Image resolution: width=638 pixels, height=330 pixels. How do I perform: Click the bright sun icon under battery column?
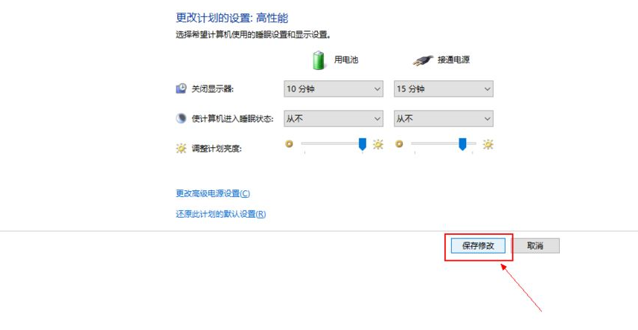(378, 144)
